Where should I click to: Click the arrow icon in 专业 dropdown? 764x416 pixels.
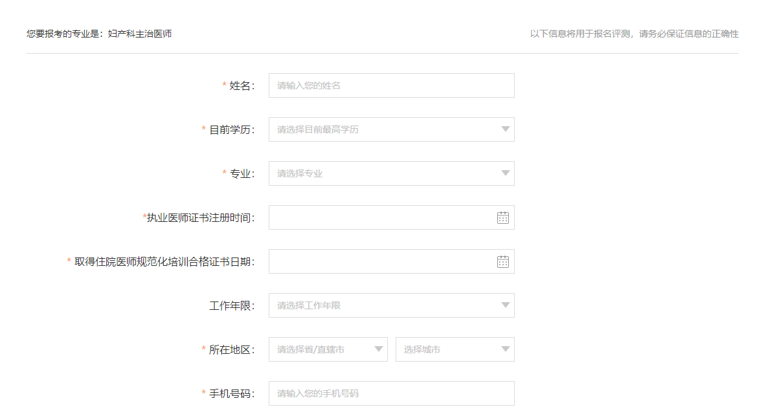(x=506, y=173)
